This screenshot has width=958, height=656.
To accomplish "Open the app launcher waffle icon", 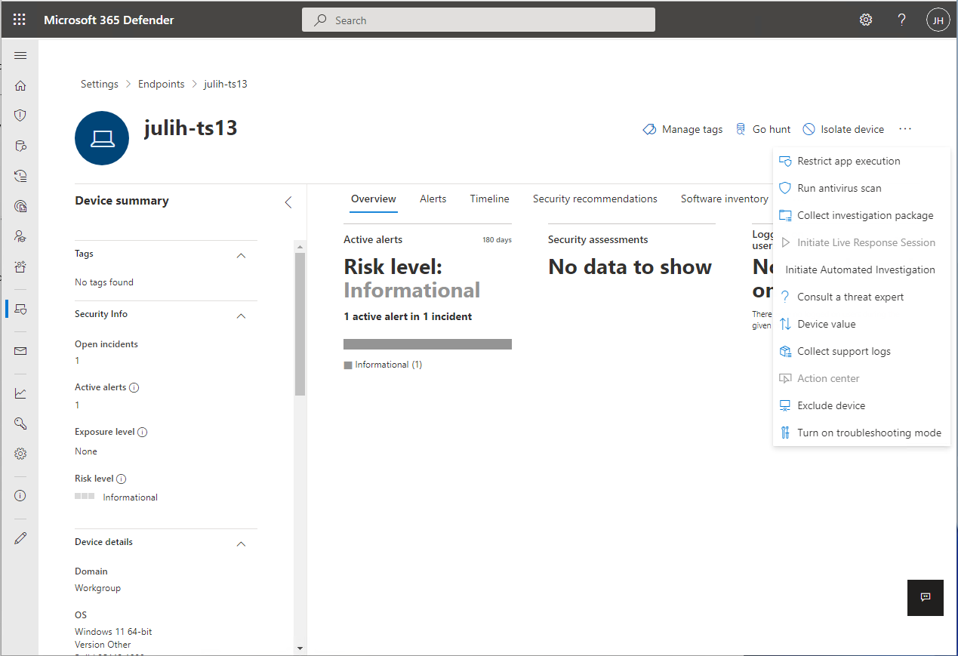I will 20,20.
